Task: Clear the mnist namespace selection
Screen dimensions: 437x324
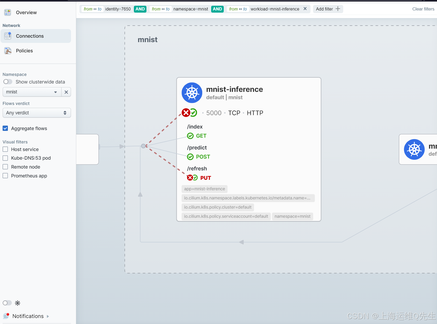Action: point(66,92)
